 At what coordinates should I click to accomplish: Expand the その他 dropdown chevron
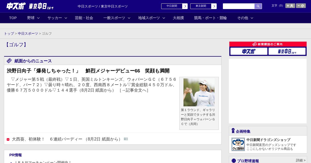(x=252, y=18)
